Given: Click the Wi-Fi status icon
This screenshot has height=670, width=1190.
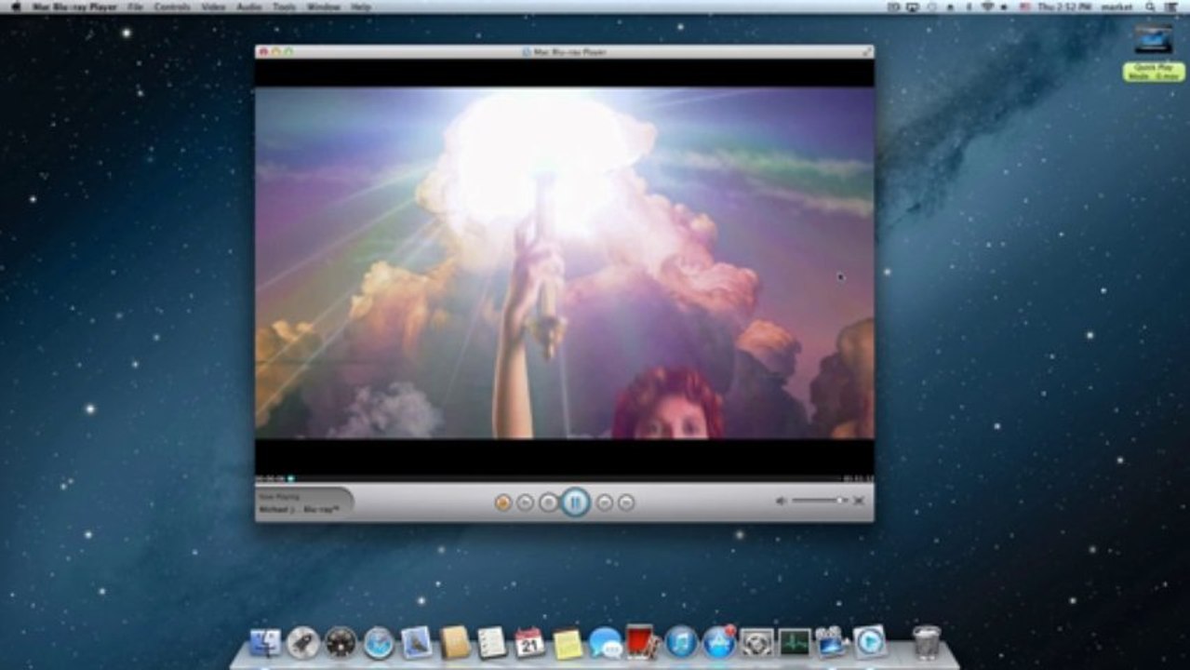Looking at the screenshot, I should [987, 7].
